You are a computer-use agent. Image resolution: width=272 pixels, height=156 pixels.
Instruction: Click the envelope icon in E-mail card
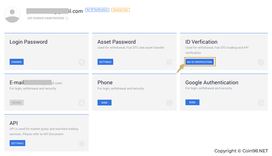(x=82, y=103)
